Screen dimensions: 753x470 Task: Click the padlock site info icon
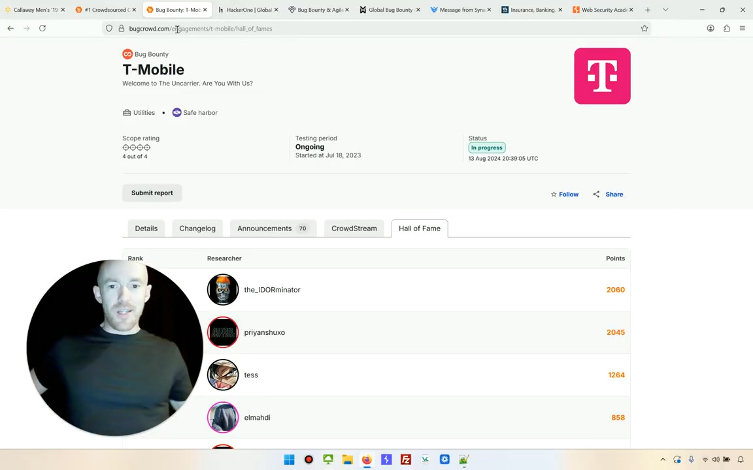click(122, 28)
